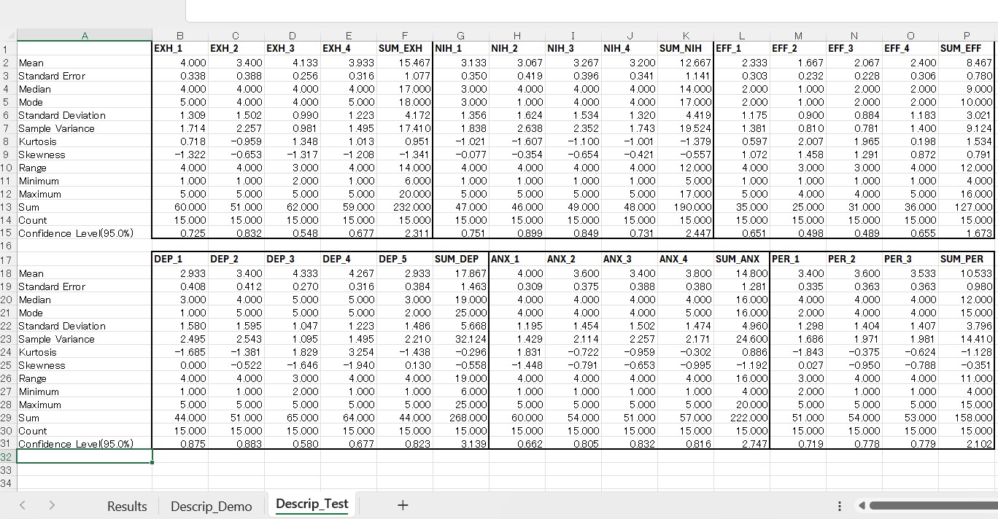998x519 pixels.
Task: Click the horizontal scrollbar at bottom right
Action: [927, 505]
